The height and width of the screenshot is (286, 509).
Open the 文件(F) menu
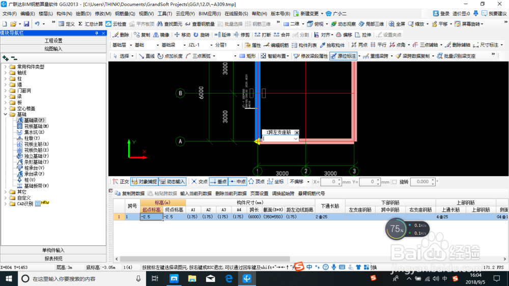pos(9,14)
